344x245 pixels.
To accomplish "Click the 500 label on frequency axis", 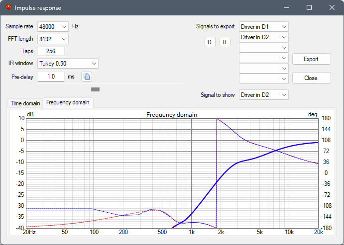I will coord(162,232).
